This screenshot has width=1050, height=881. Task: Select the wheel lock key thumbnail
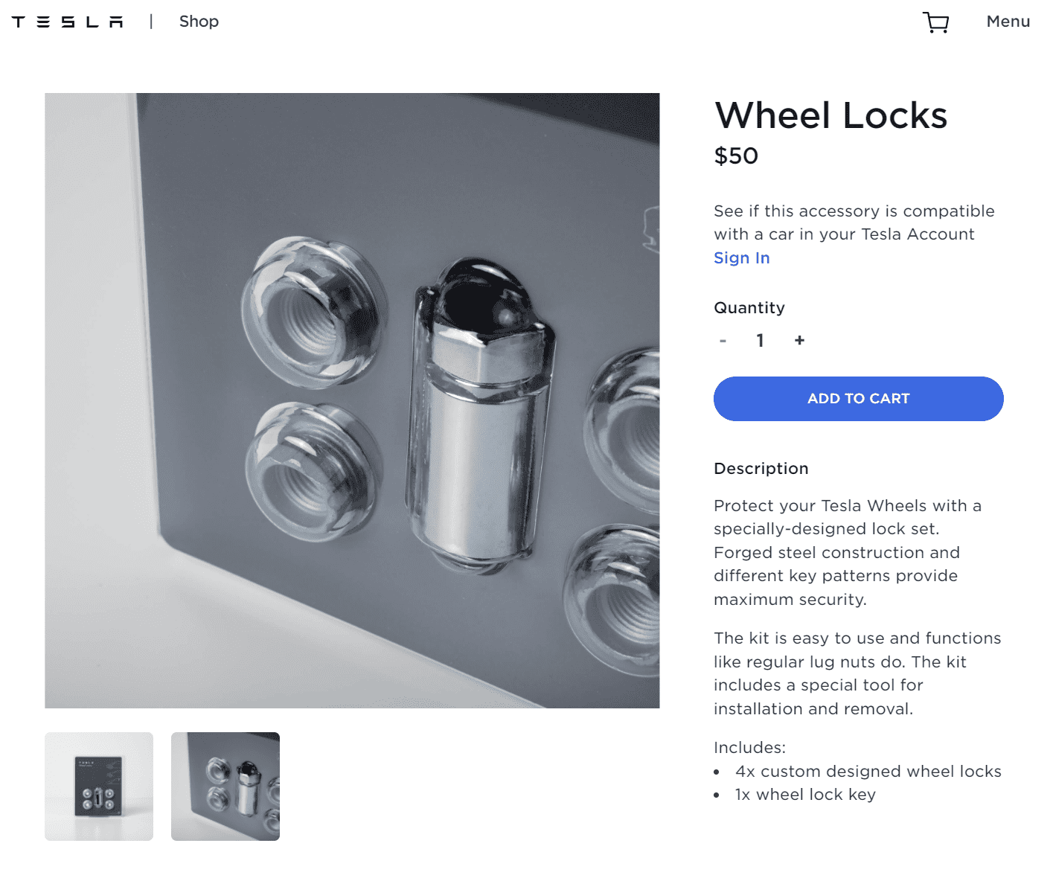click(98, 787)
